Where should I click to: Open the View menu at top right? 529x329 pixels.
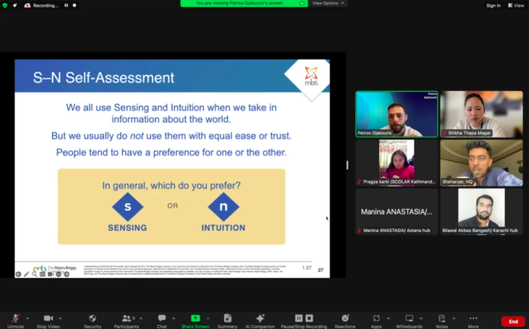517,5
